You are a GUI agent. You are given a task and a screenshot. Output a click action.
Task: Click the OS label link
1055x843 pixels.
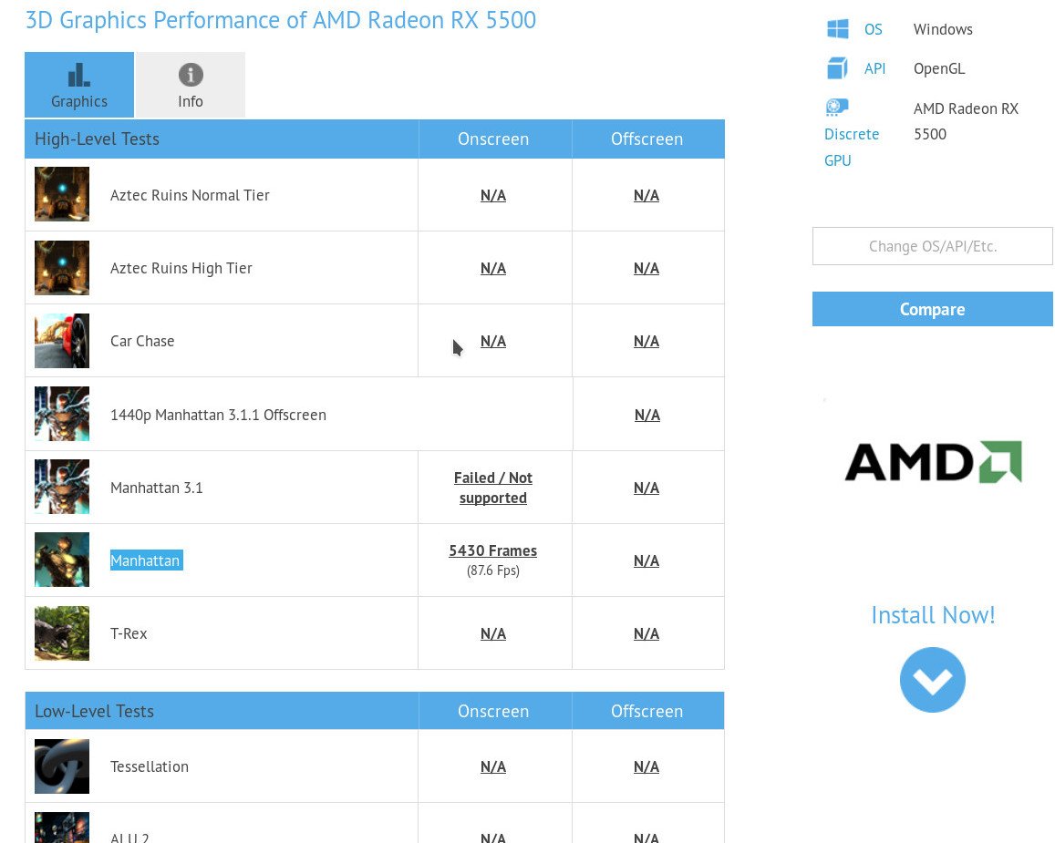(873, 29)
